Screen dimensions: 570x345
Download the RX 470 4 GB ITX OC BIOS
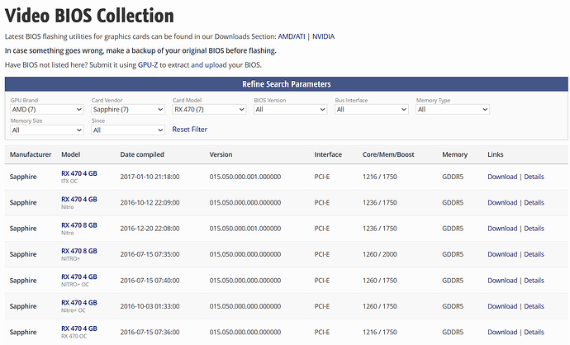(501, 177)
